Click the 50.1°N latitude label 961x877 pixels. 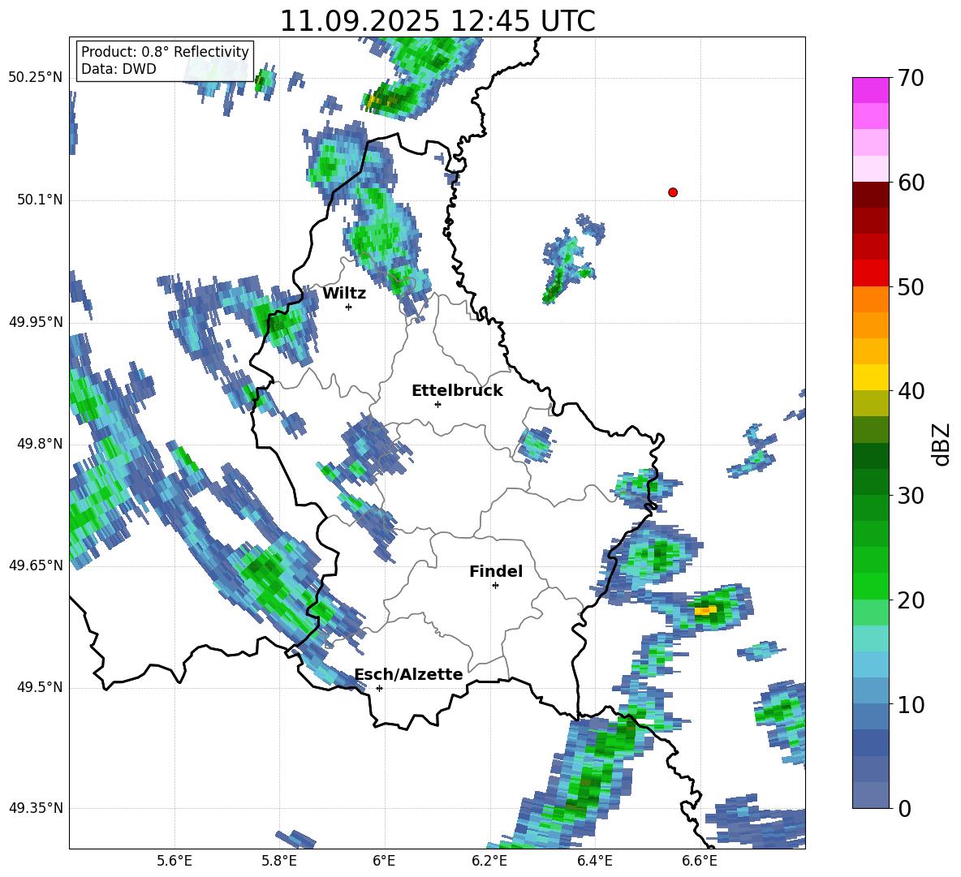pos(40,200)
